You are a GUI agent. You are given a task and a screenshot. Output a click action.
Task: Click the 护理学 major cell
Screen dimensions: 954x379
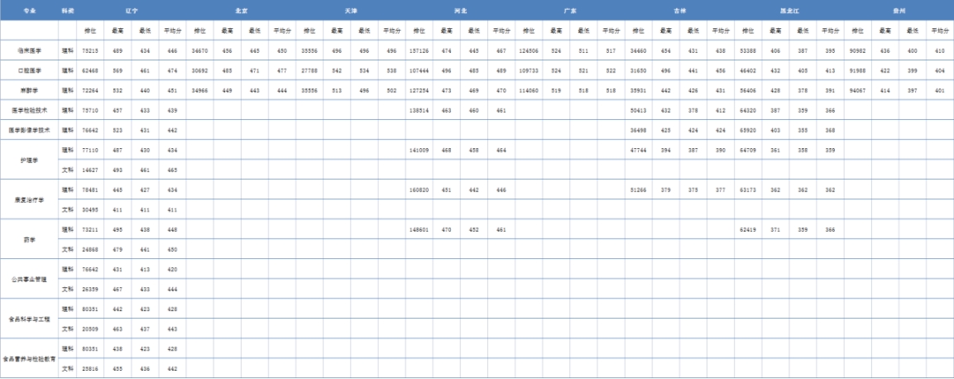[x=30, y=160]
